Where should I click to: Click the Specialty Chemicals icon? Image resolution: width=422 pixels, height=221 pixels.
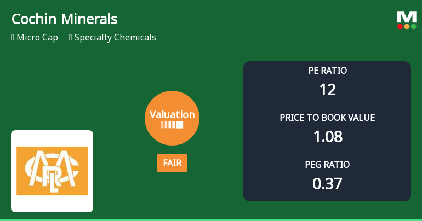point(71,38)
